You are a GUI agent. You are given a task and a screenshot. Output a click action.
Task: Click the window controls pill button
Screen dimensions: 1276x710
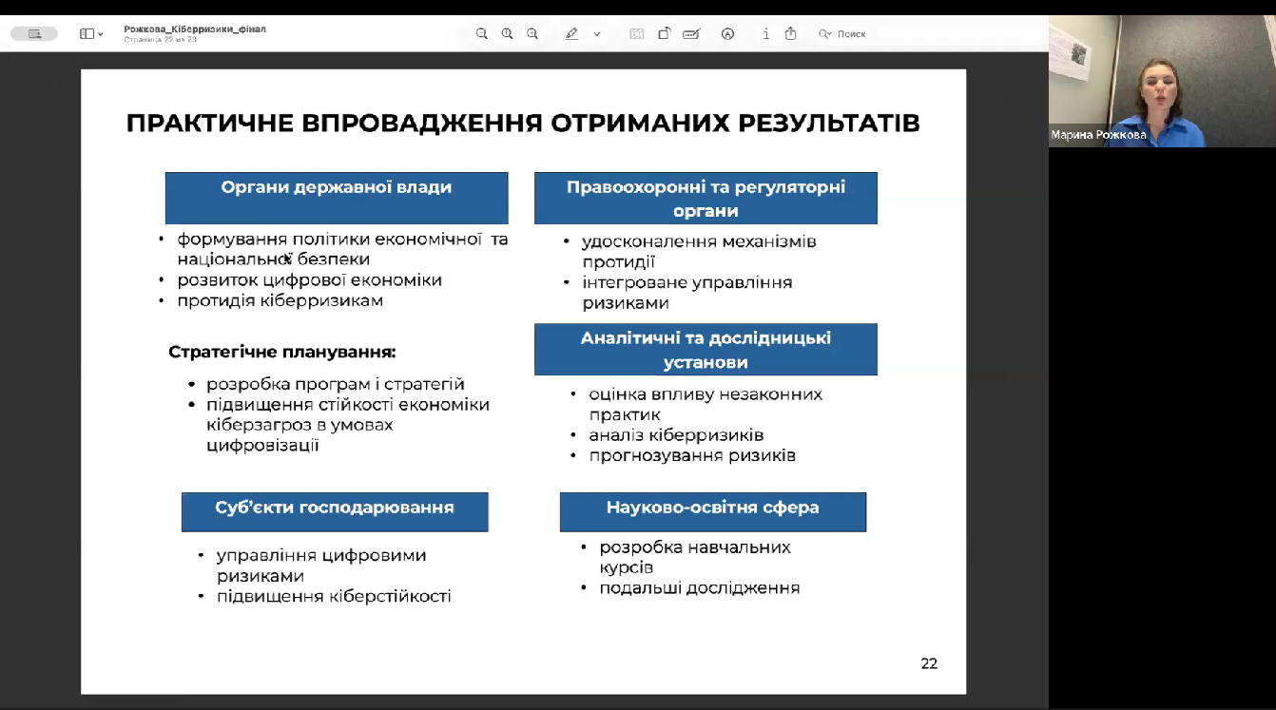(34, 33)
